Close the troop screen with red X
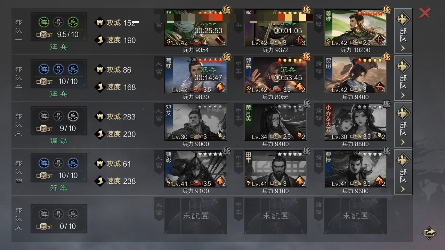This screenshot has height=250, width=445. pyautogui.click(x=425, y=13)
